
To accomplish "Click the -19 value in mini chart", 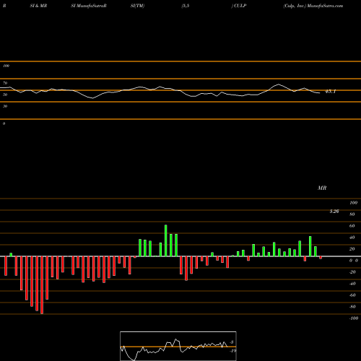I will (x=232, y=351).
